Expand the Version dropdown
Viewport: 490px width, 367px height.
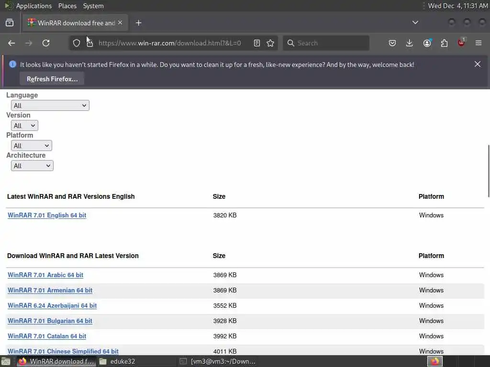[24, 126]
